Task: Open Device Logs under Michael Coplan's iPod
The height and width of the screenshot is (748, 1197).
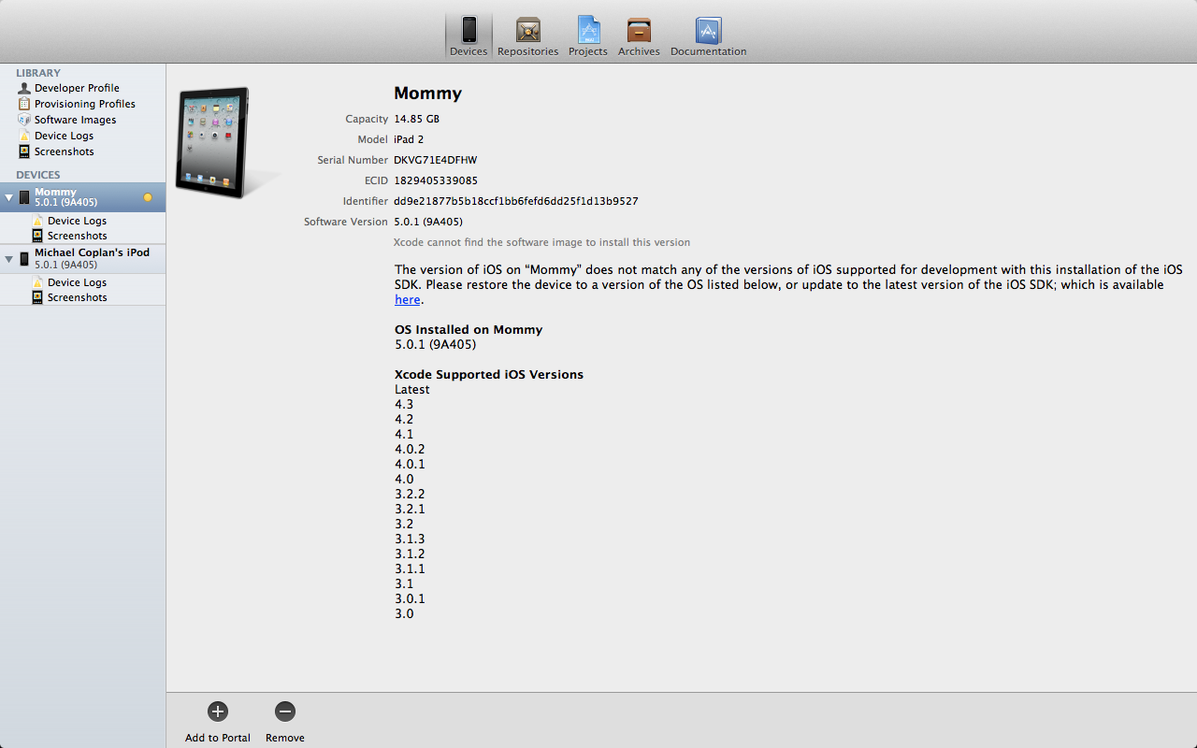Action: (77, 282)
